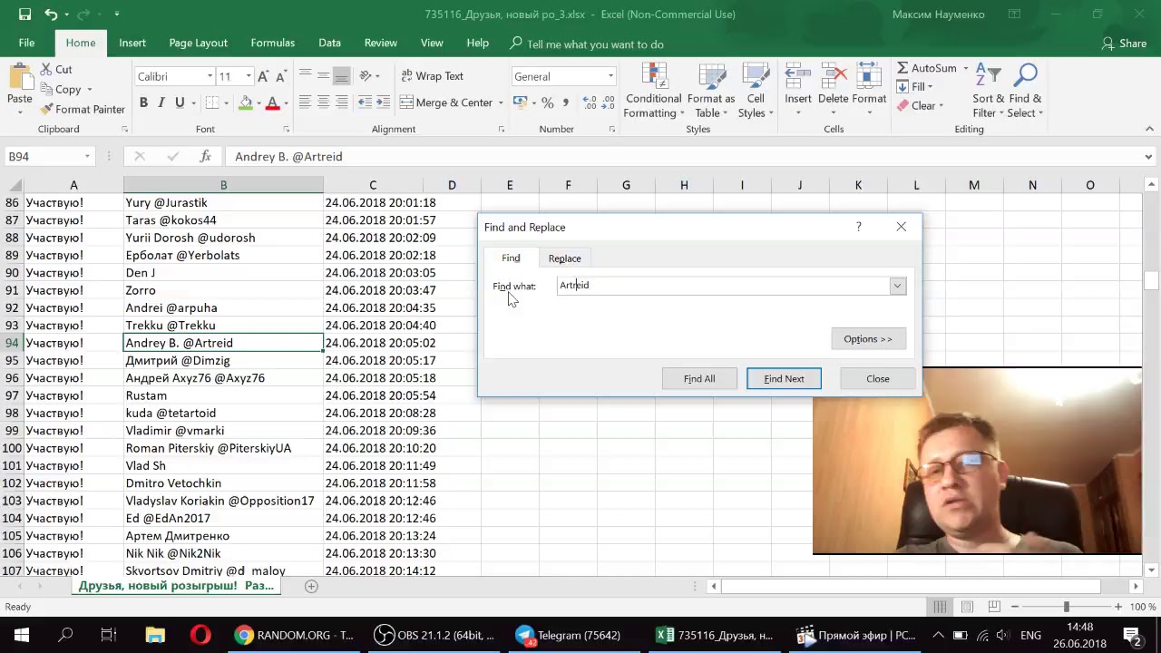Decrease decimal places
Screen dimensions: 1161x653
pyautogui.click(x=608, y=102)
